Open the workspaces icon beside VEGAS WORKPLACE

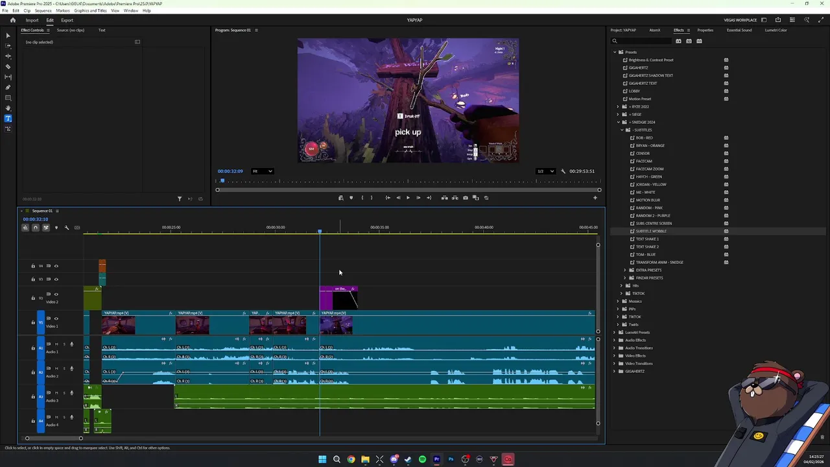764,20
